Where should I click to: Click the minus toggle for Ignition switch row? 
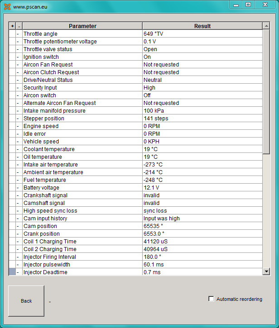(19, 57)
